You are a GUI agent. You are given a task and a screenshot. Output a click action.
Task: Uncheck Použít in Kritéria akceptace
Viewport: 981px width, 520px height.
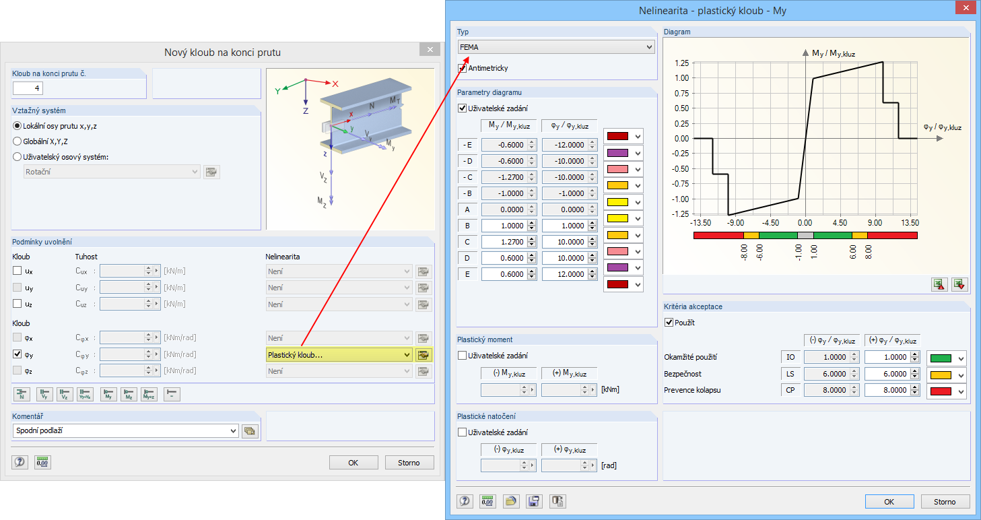click(x=669, y=323)
